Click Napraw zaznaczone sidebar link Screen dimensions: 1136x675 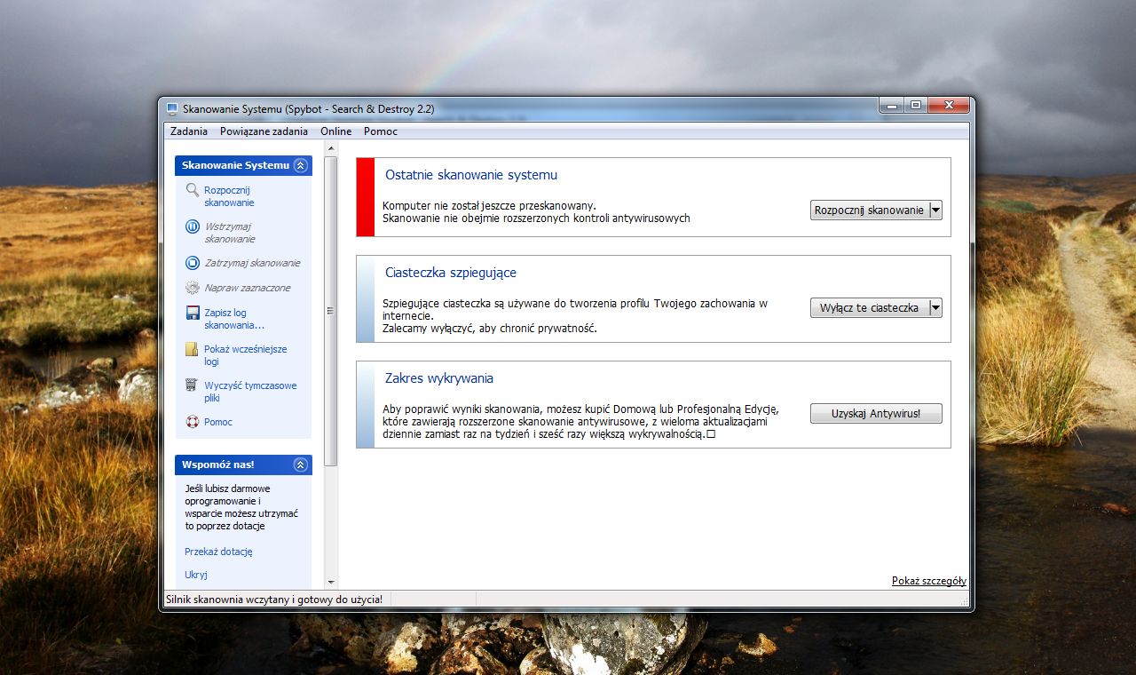248,288
